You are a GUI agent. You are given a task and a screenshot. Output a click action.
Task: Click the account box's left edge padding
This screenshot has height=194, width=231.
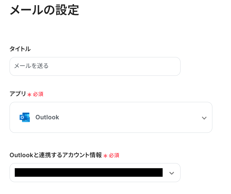pos(12,172)
